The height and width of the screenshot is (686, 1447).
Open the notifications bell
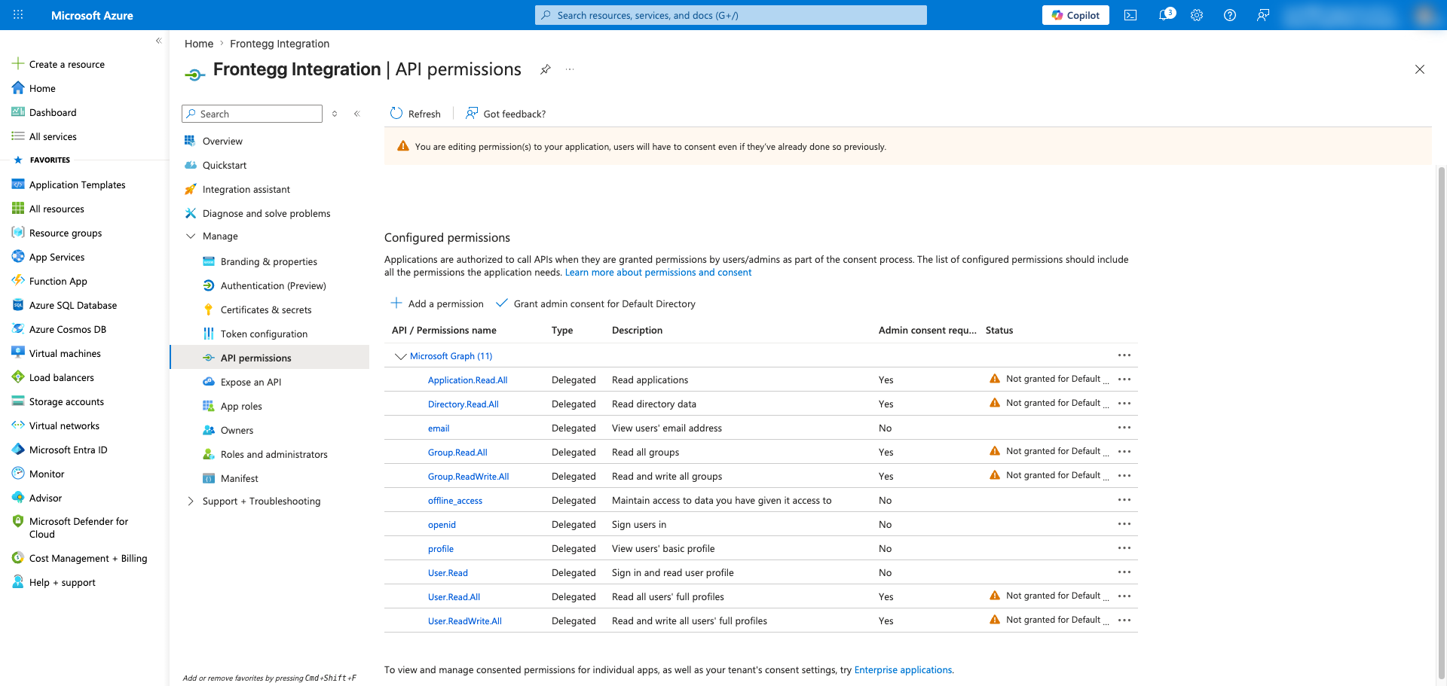(1165, 15)
